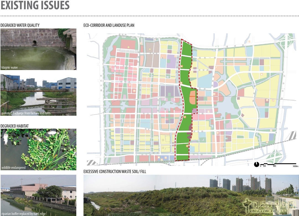Click the circled number 2 map marker
Screen dimensions: 299x216
(149, 50)
